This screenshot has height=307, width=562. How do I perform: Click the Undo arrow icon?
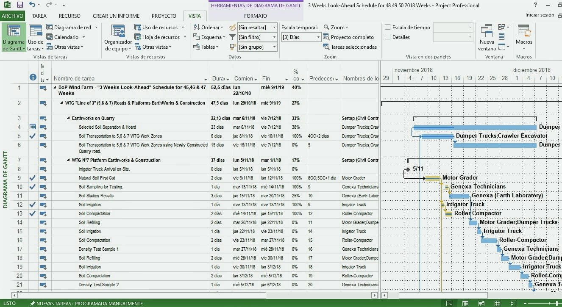click(32, 5)
